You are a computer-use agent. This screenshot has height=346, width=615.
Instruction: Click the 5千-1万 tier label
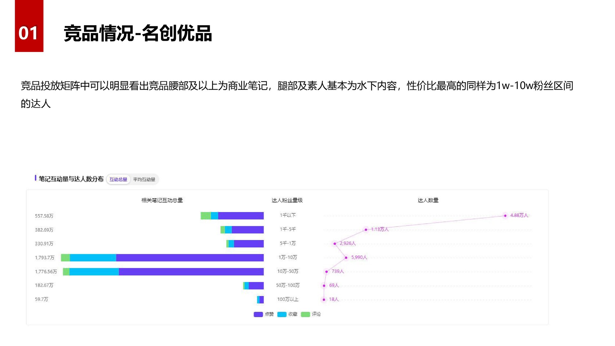288,243
